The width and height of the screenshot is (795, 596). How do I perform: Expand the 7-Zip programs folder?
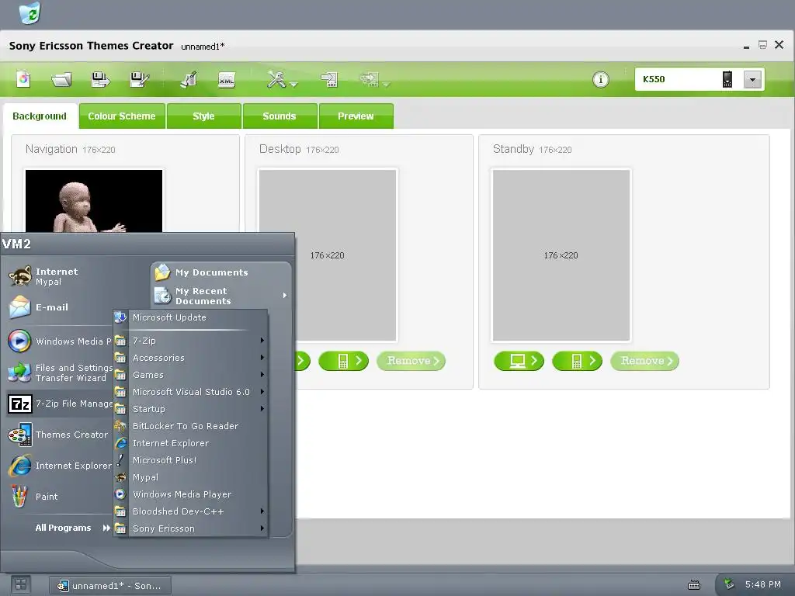tap(191, 341)
